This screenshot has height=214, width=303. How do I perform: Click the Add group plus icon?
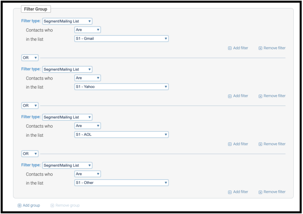point(19,206)
